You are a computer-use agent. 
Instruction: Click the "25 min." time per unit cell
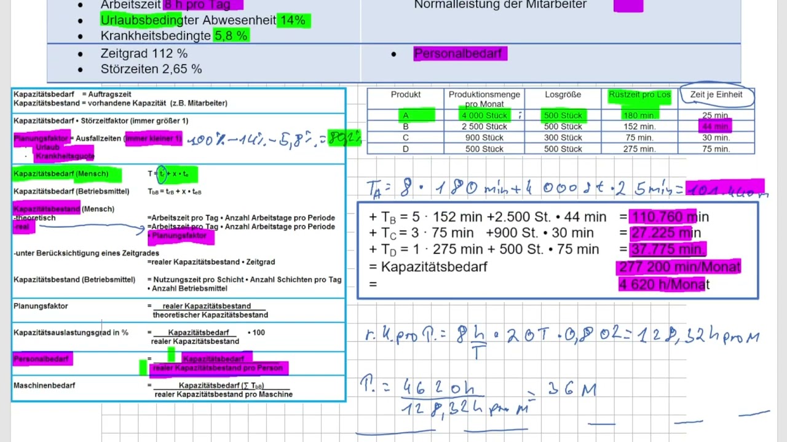click(x=716, y=115)
